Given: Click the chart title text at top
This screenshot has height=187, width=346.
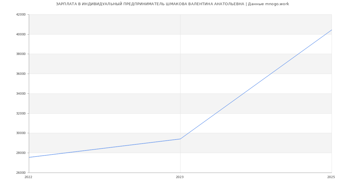Looking at the screenshot, I should 172,4.
